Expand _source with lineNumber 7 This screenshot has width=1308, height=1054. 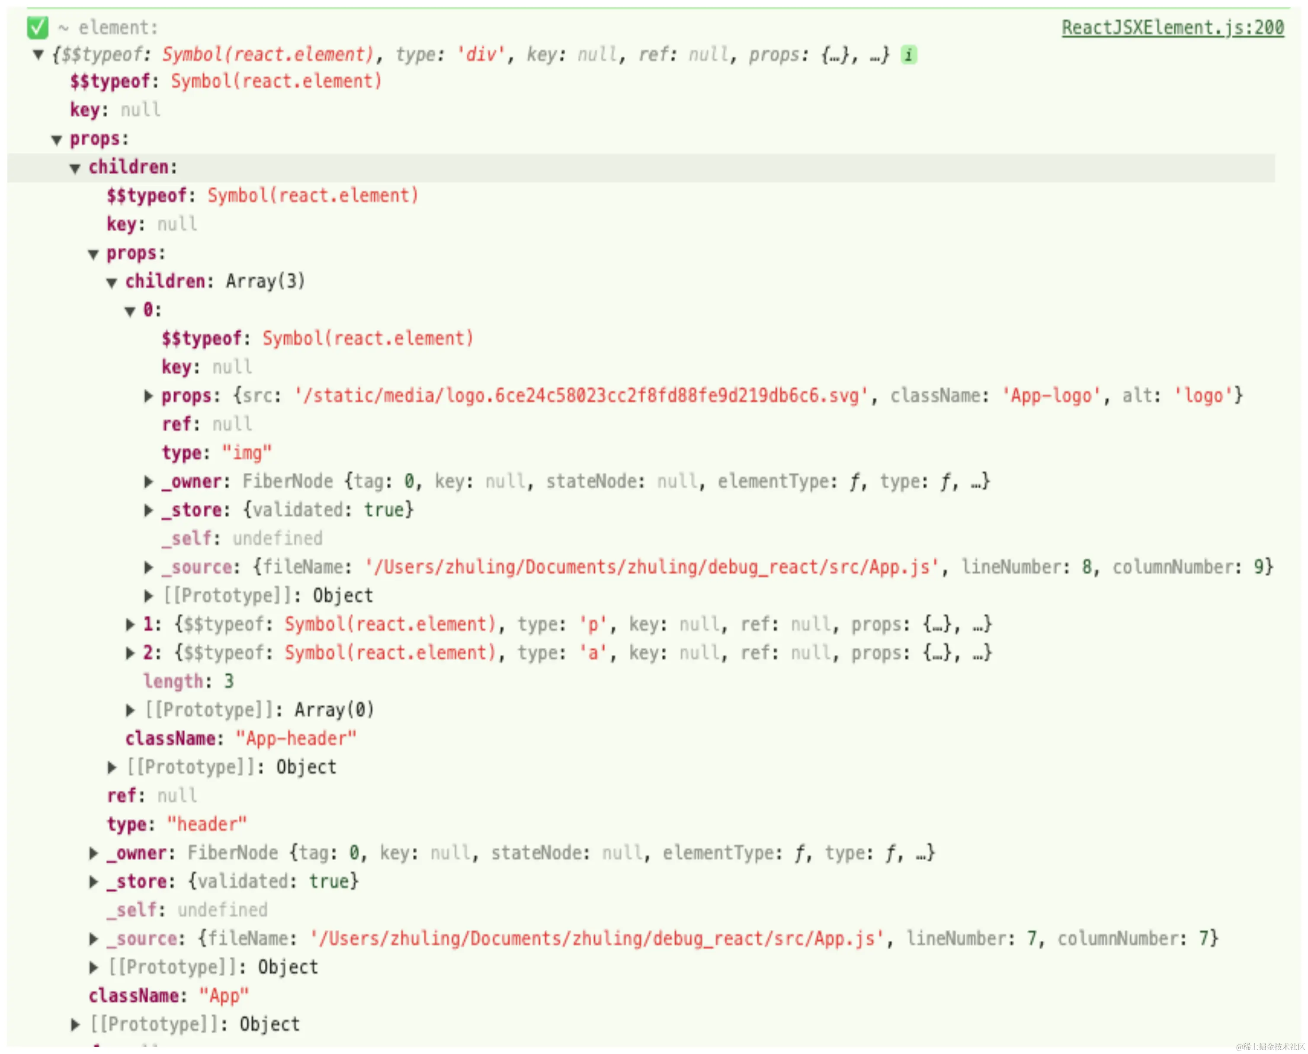[x=93, y=939]
